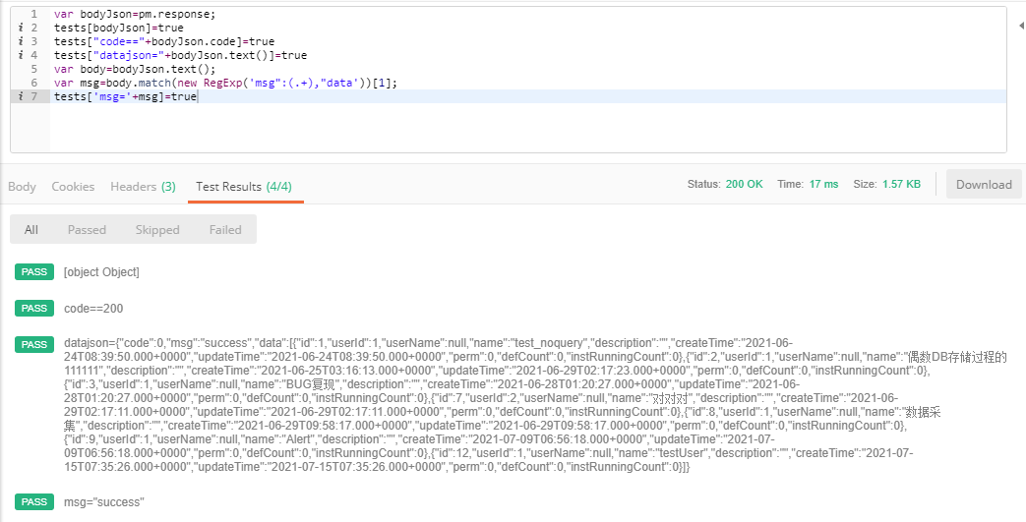The width and height of the screenshot is (1026, 522).
Task: Click response size value '1.57 KB'
Action: (x=901, y=184)
